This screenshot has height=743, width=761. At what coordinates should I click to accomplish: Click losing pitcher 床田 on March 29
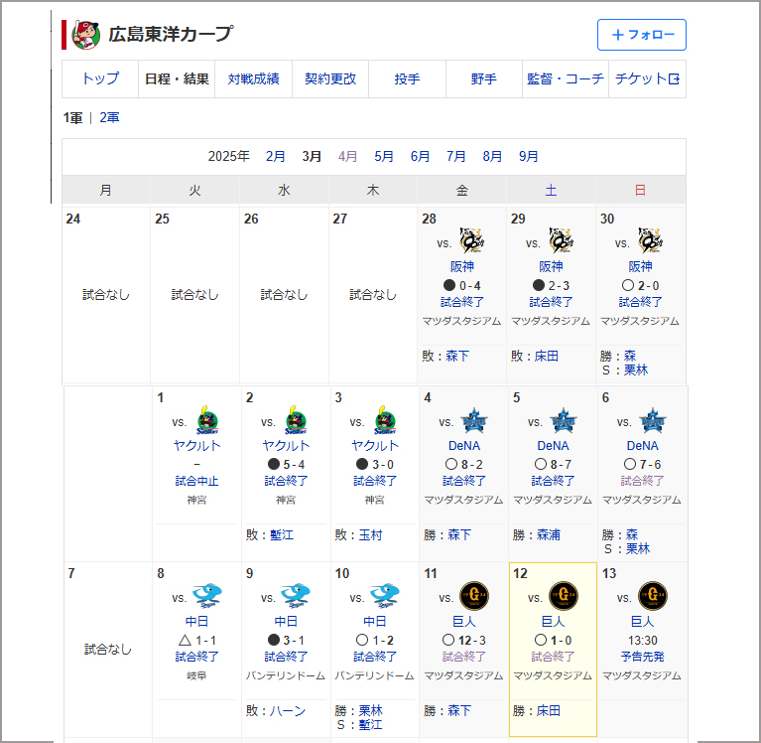(547, 357)
